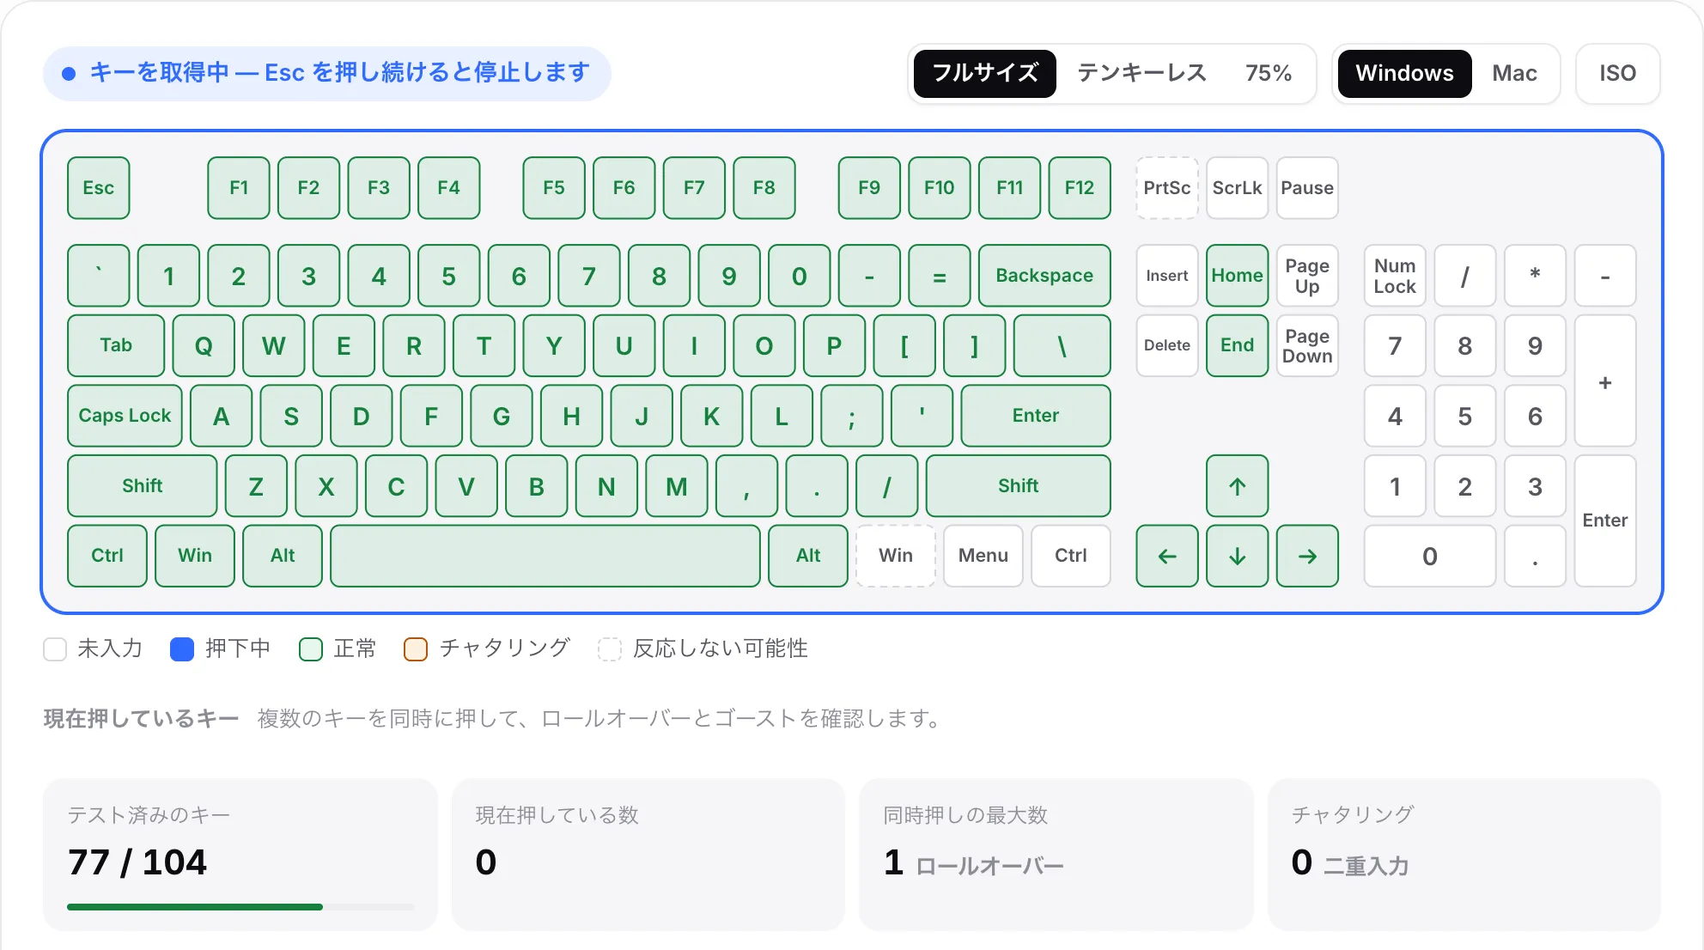Click the numpad minus key
This screenshot has height=950, width=1704.
pyautogui.click(x=1605, y=276)
